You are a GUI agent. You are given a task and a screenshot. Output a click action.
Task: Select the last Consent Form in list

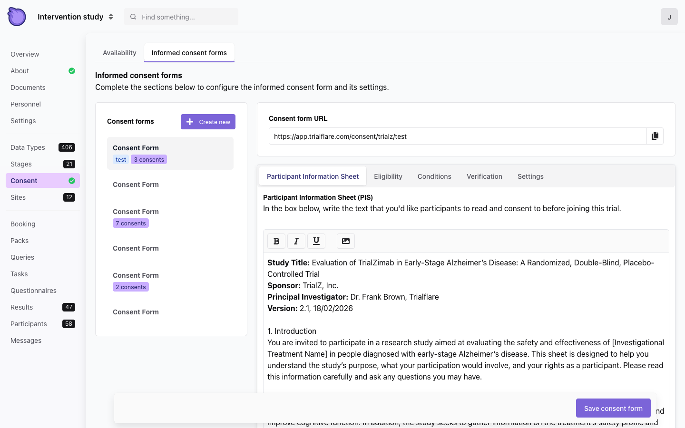coord(170,312)
